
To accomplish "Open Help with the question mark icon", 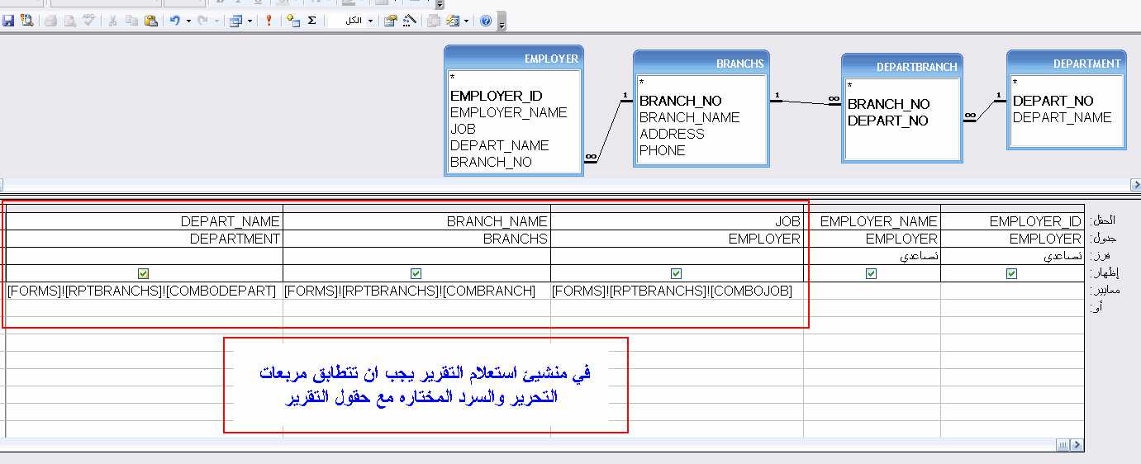I will tap(486, 21).
